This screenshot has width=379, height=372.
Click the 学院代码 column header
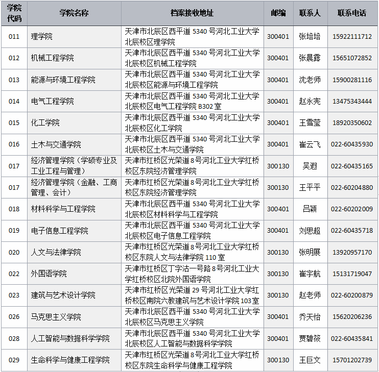click(x=14, y=13)
